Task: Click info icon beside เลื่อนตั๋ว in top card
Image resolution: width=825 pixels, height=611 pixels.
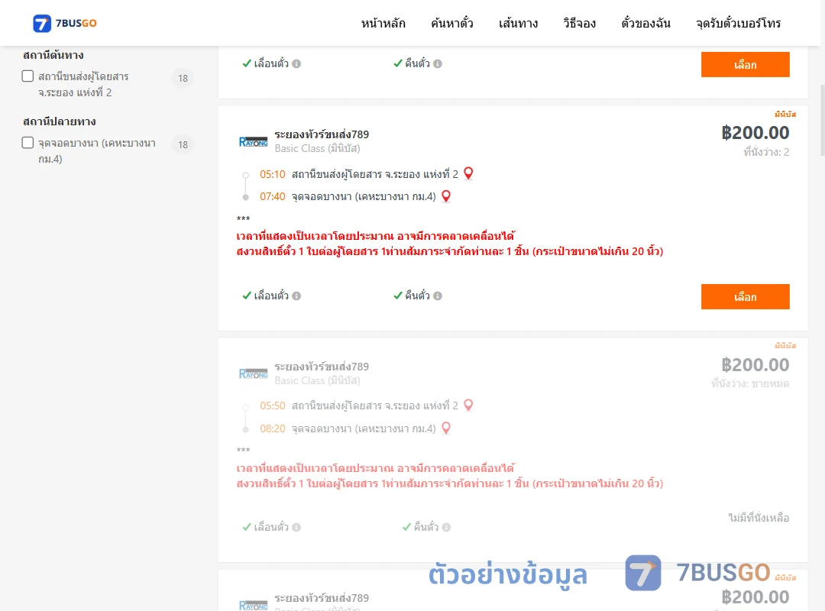Action: click(x=296, y=63)
